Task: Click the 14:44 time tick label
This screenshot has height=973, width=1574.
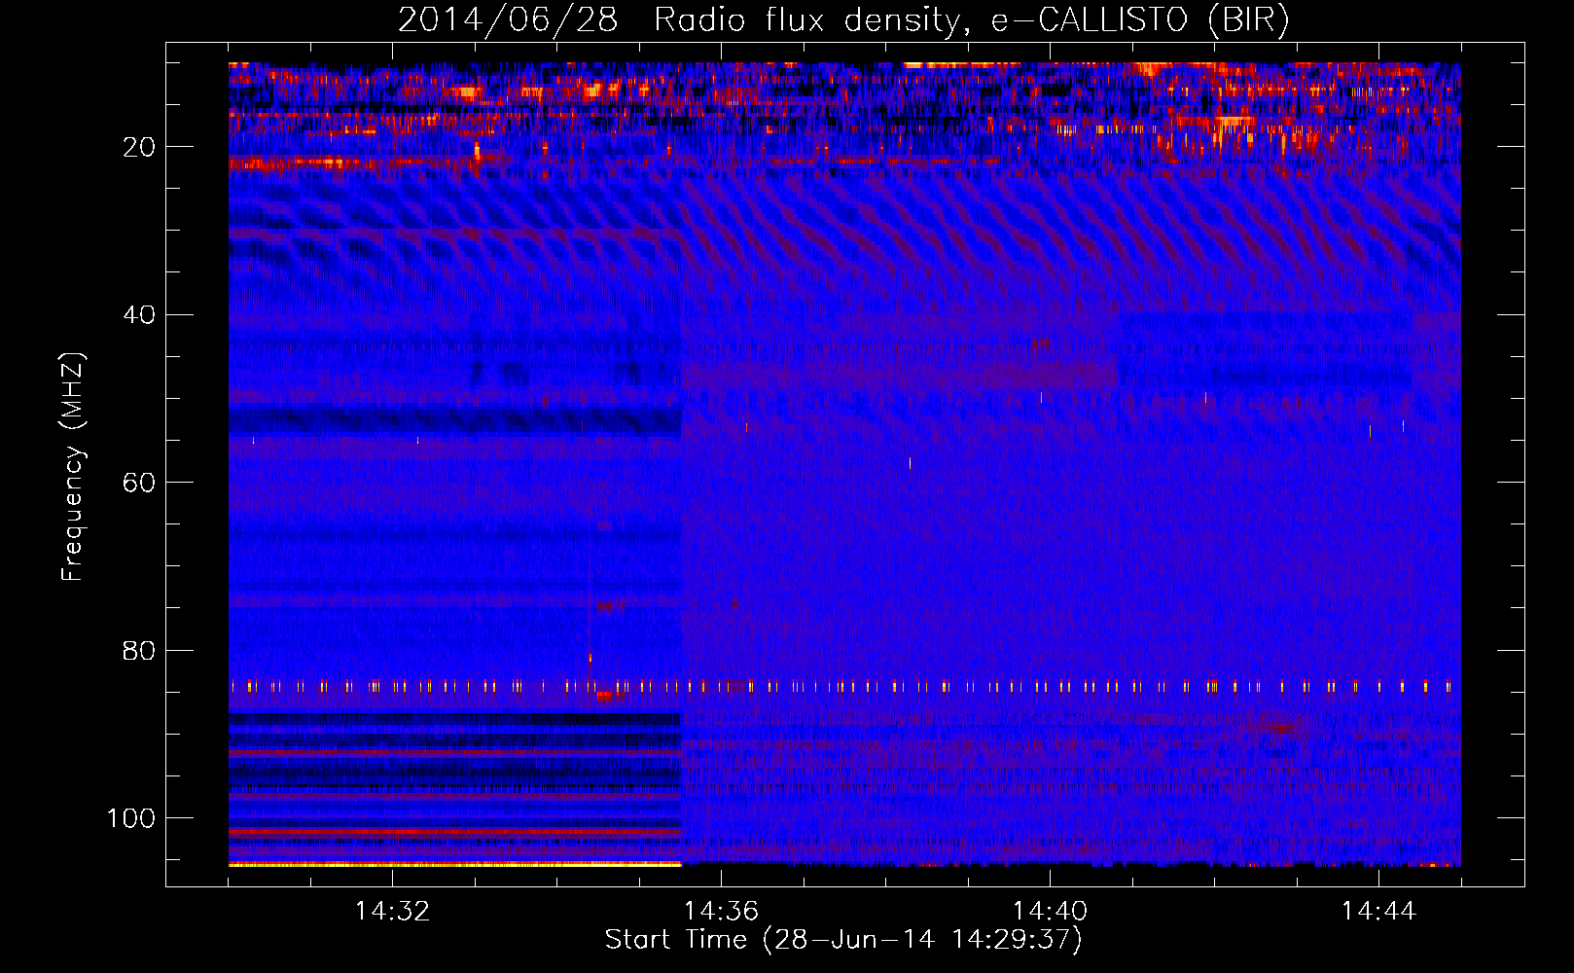Action: (1378, 912)
